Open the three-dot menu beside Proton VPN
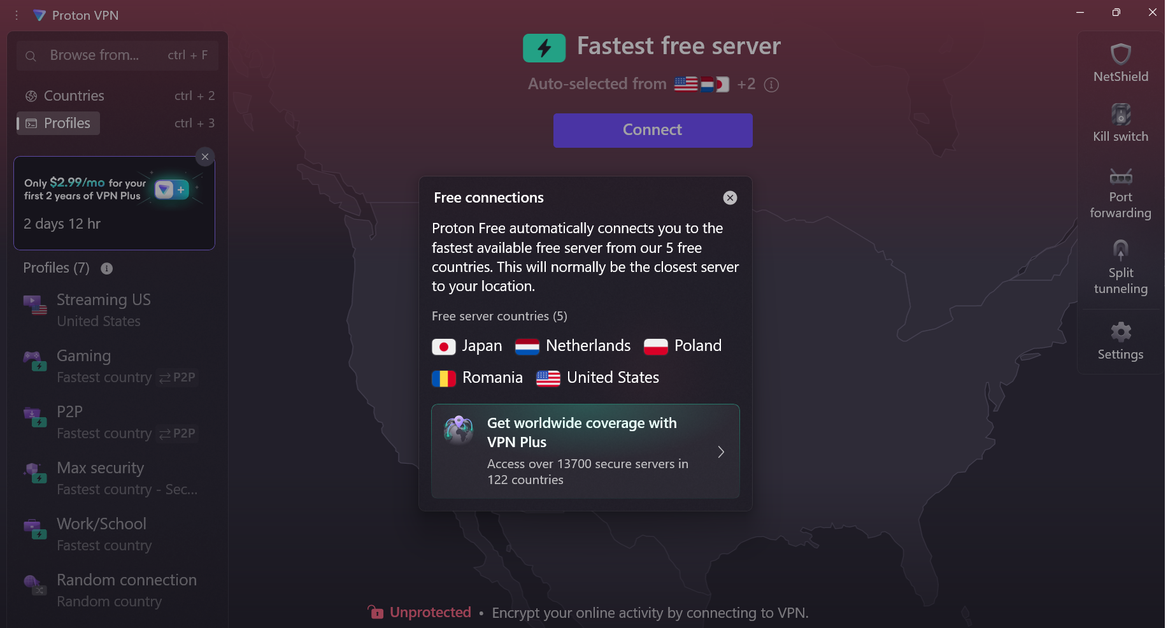Viewport: 1168px width, 628px height. click(x=17, y=15)
